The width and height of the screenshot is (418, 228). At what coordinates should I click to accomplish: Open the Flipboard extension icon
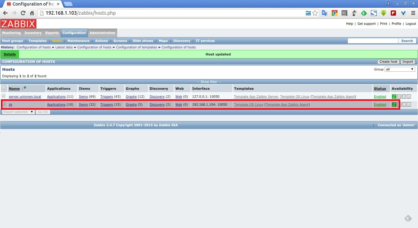[393, 13]
